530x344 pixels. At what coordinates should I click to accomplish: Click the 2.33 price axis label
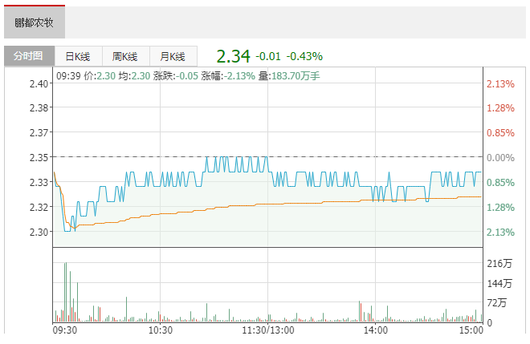(39, 182)
